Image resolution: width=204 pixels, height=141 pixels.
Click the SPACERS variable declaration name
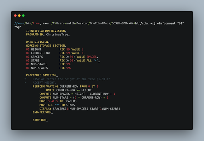pos(37,57)
